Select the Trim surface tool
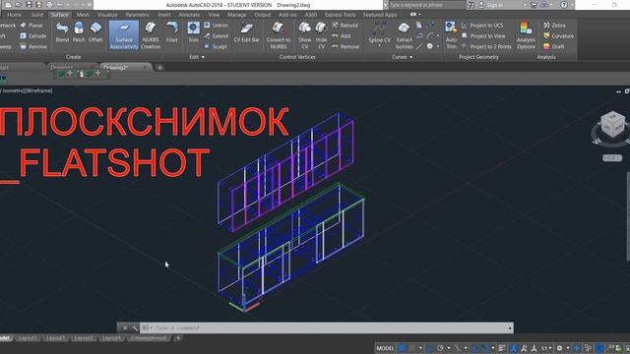This screenshot has height=354, width=630. 193,32
